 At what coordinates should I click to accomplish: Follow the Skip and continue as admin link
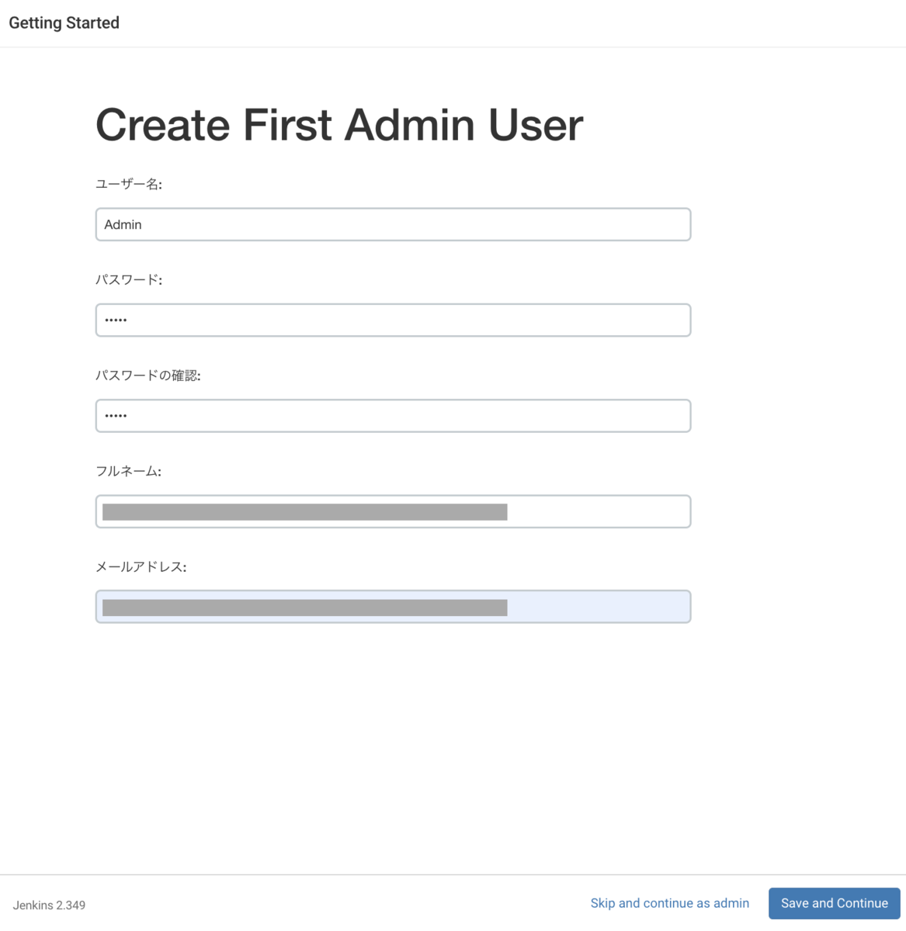669,903
